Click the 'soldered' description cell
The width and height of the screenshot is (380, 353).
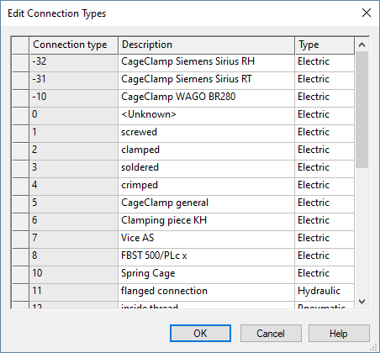pyautogui.click(x=207, y=169)
